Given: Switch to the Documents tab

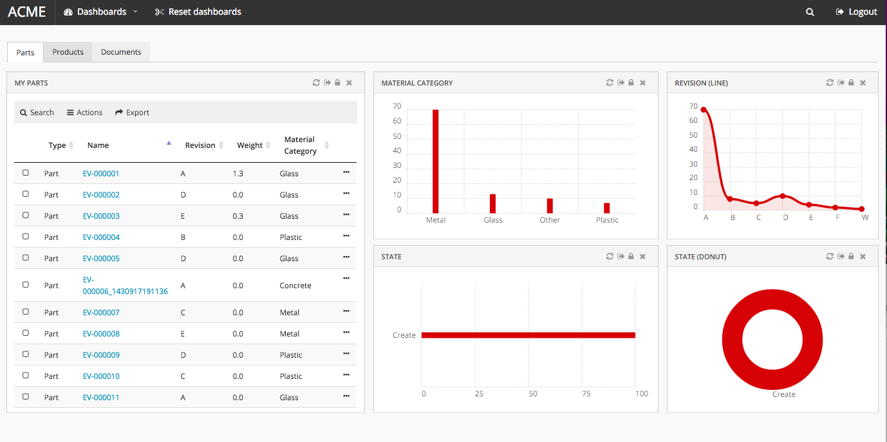Looking at the screenshot, I should pyautogui.click(x=121, y=52).
